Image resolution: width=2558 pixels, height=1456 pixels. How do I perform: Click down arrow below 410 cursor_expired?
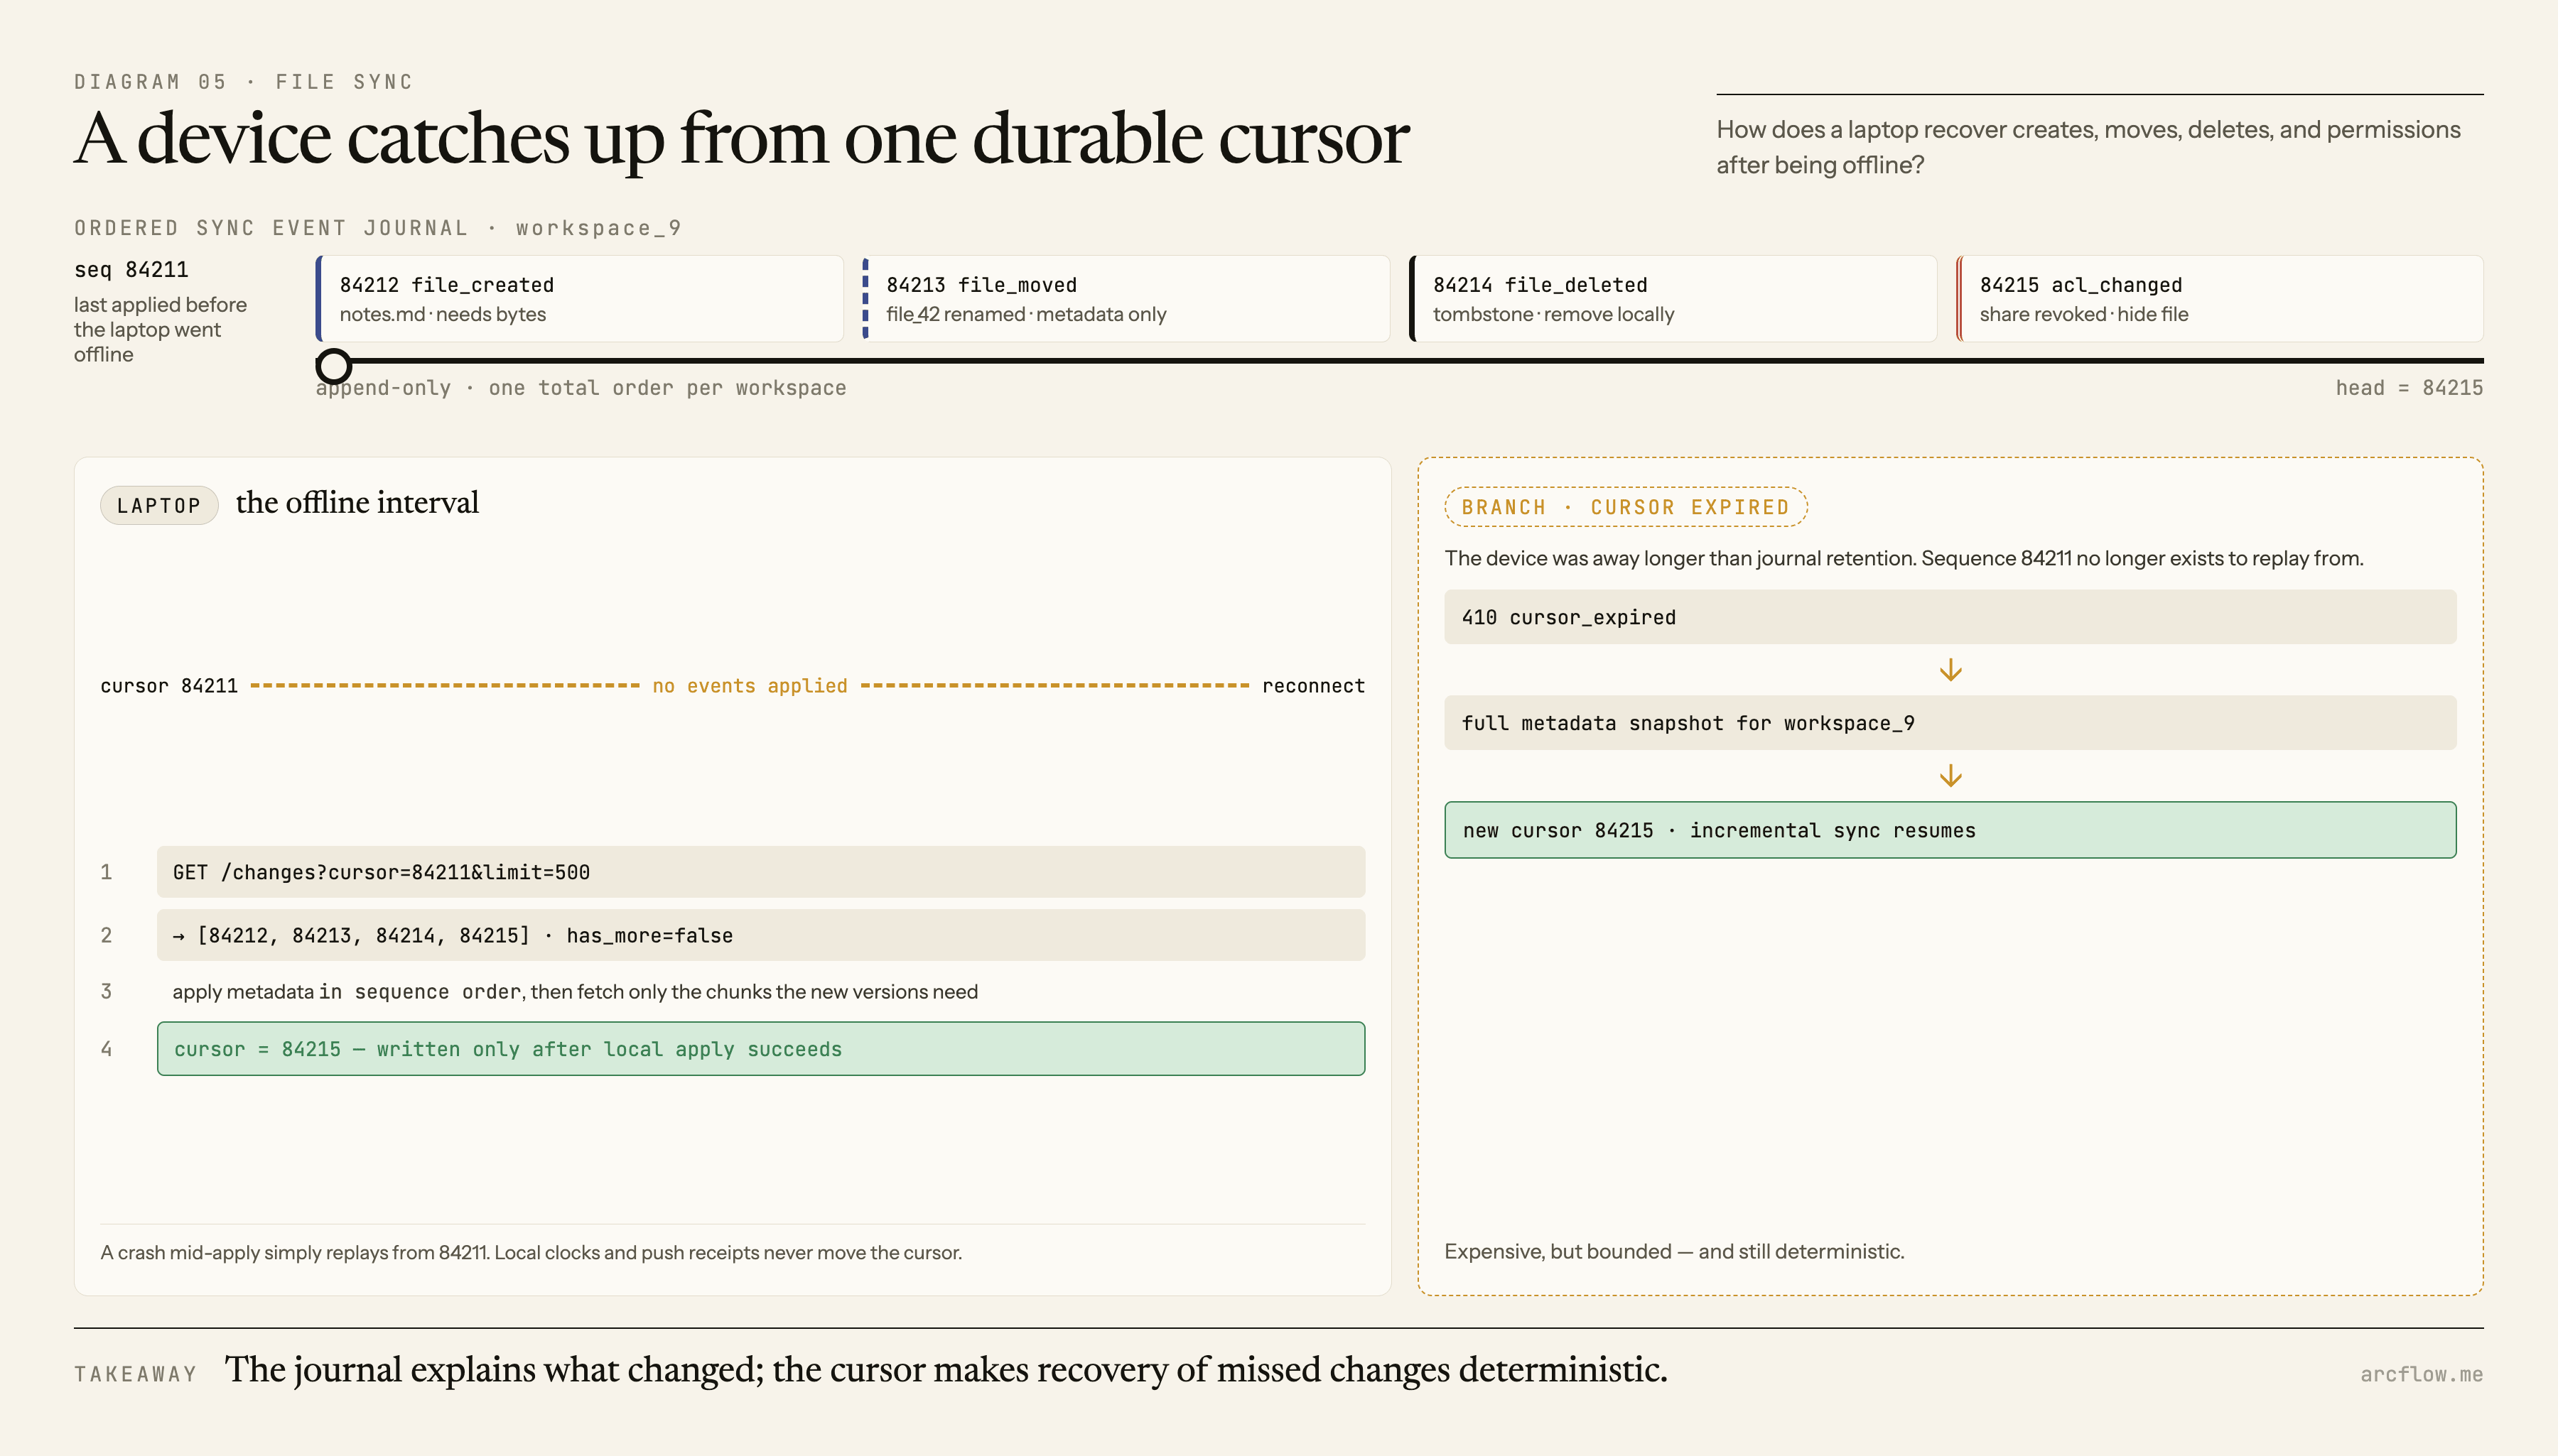1950,670
